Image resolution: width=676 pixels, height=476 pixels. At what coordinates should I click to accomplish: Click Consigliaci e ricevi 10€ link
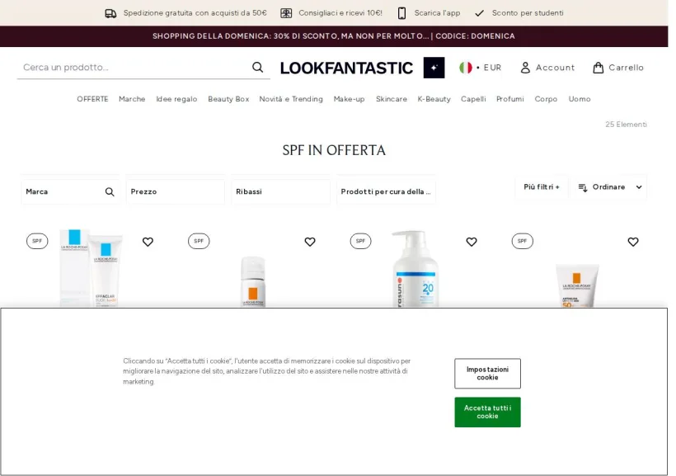(x=340, y=13)
